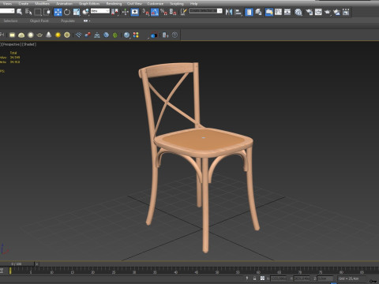Toggle the Ribbon display button
The image size is (379, 284).
pyautogui.click(x=269, y=12)
